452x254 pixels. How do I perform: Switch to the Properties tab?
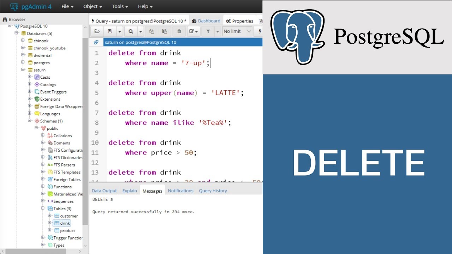click(x=240, y=21)
